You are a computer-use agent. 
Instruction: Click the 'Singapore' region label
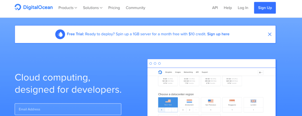[x=232, y=105]
